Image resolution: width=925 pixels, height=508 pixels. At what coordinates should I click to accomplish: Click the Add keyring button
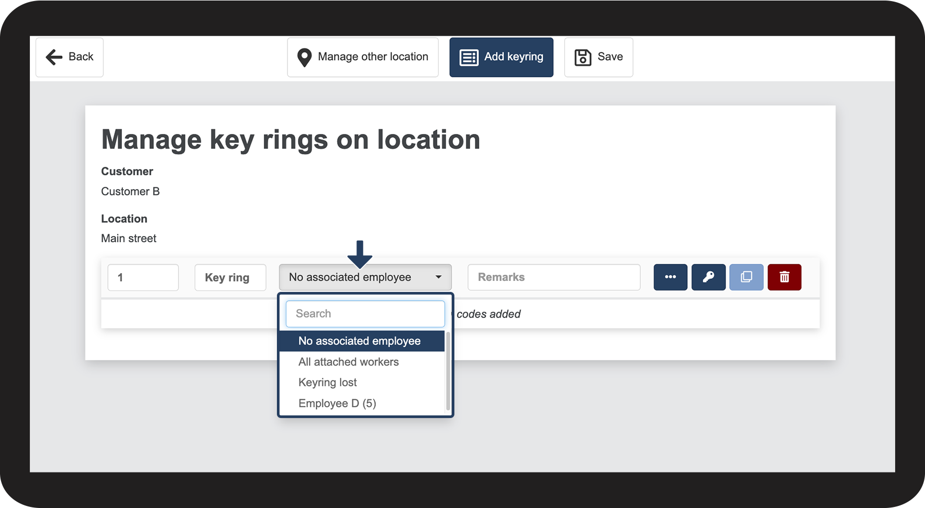[501, 57]
